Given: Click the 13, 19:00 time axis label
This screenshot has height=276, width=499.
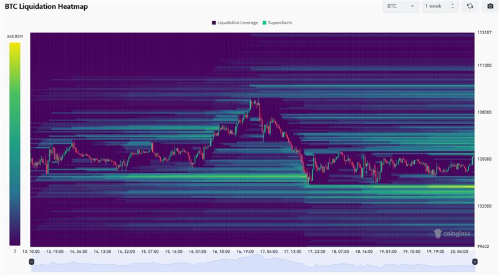Looking at the screenshot, I should [x=55, y=252].
